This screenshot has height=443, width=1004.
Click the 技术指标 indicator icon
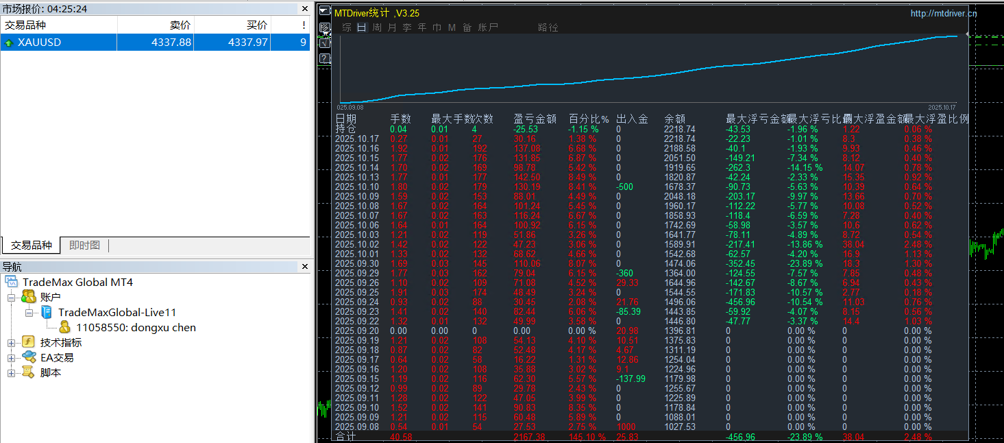click(x=29, y=342)
